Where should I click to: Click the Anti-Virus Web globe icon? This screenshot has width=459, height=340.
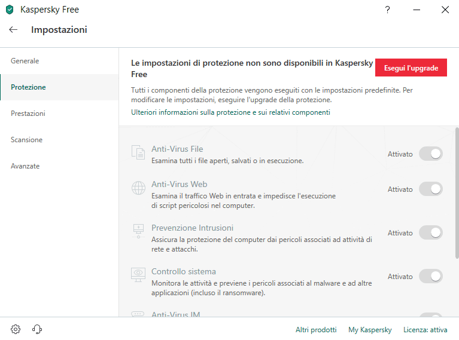(x=138, y=188)
